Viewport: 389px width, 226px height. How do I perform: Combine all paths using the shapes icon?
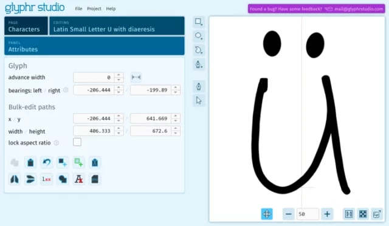[x=63, y=179]
